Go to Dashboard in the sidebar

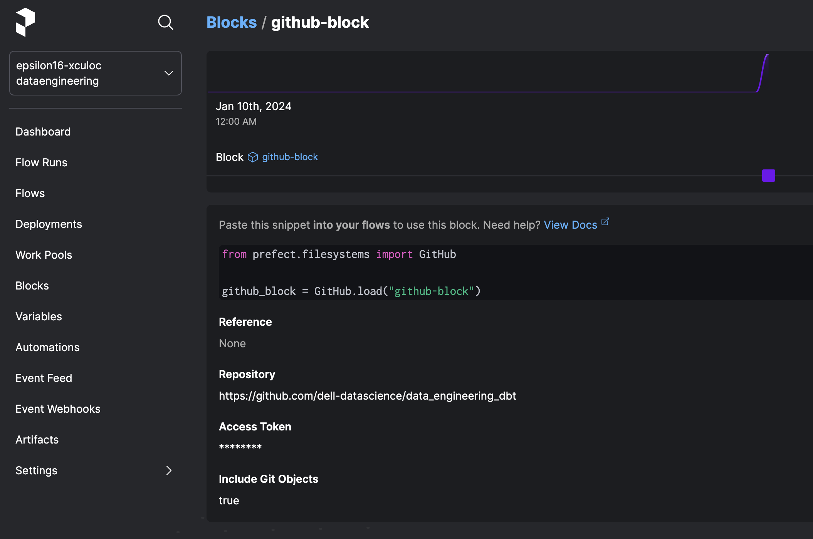(43, 132)
